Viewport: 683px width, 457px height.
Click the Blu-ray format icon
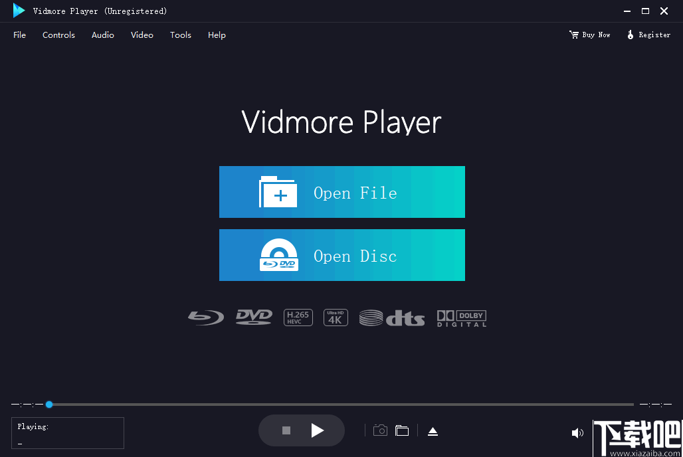point(205,317)
